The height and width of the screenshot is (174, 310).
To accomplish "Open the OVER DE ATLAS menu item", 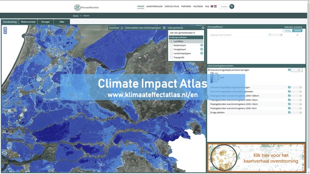I will pos(172,6).
